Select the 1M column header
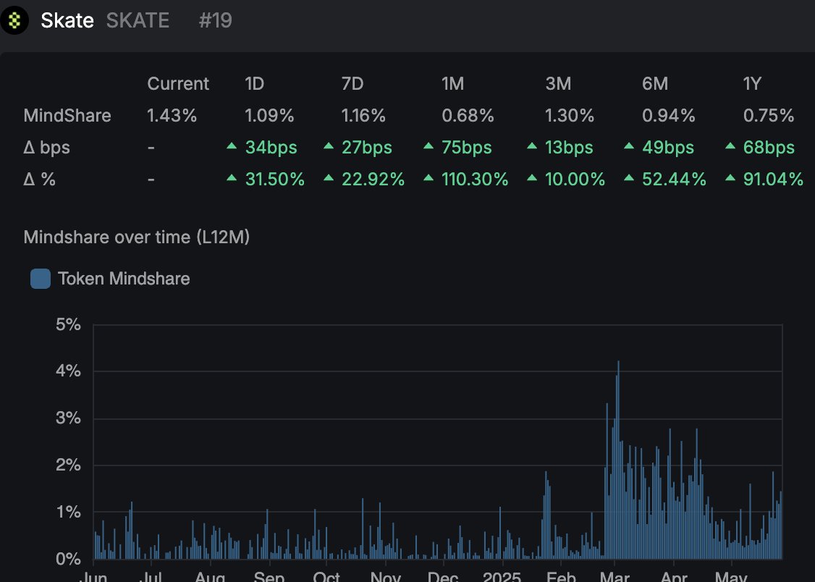This screenshot has width=815, height=582. [x=452, y=84]
